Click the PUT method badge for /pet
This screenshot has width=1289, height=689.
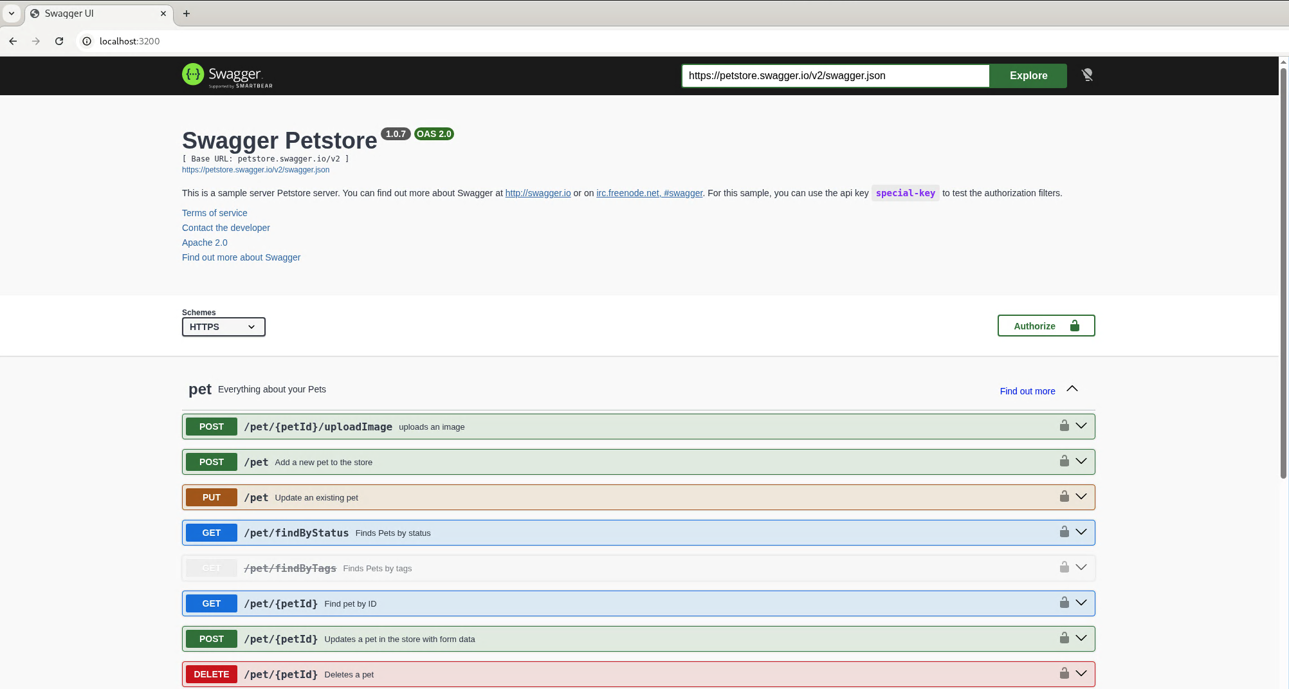(212, 497)
